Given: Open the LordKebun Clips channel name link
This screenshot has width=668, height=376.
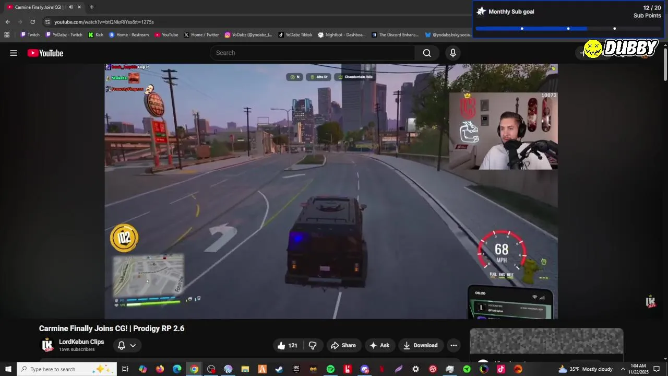Looking at the screenshot, I should [81, 342].
